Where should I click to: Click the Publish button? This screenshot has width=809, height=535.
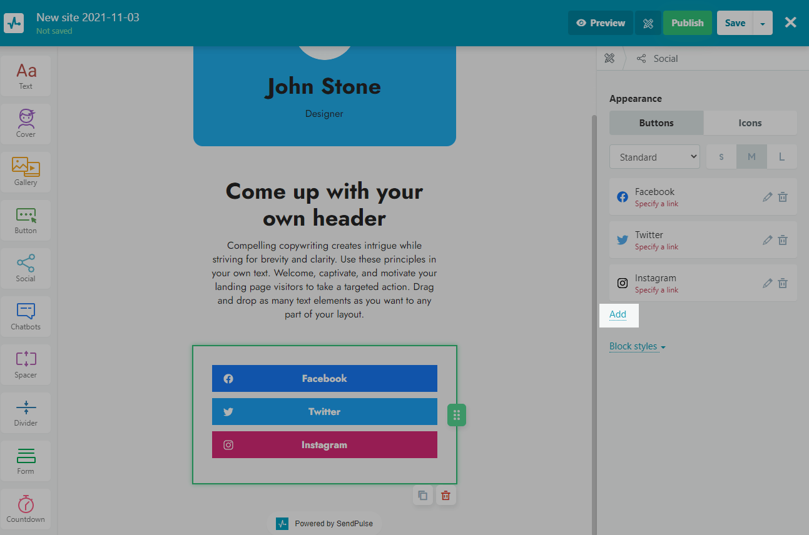click(687, 23)
